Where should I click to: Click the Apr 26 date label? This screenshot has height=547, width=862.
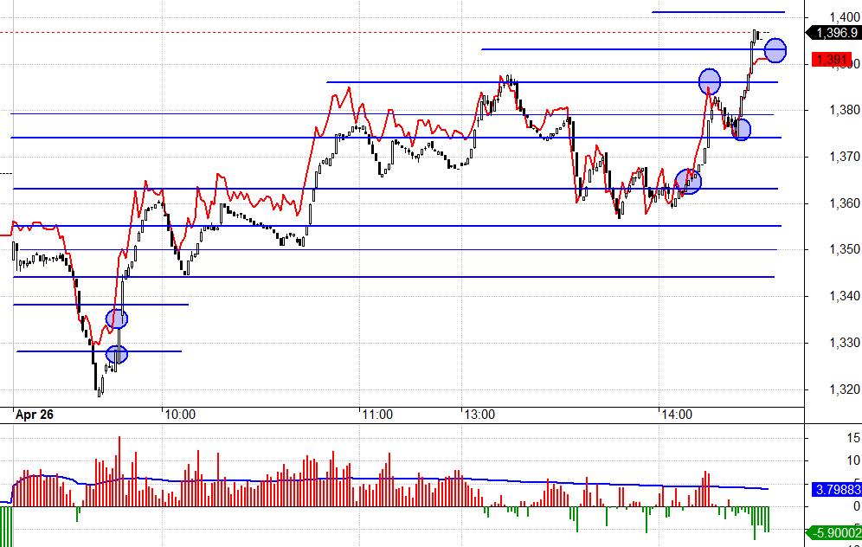tap(35, 415)
